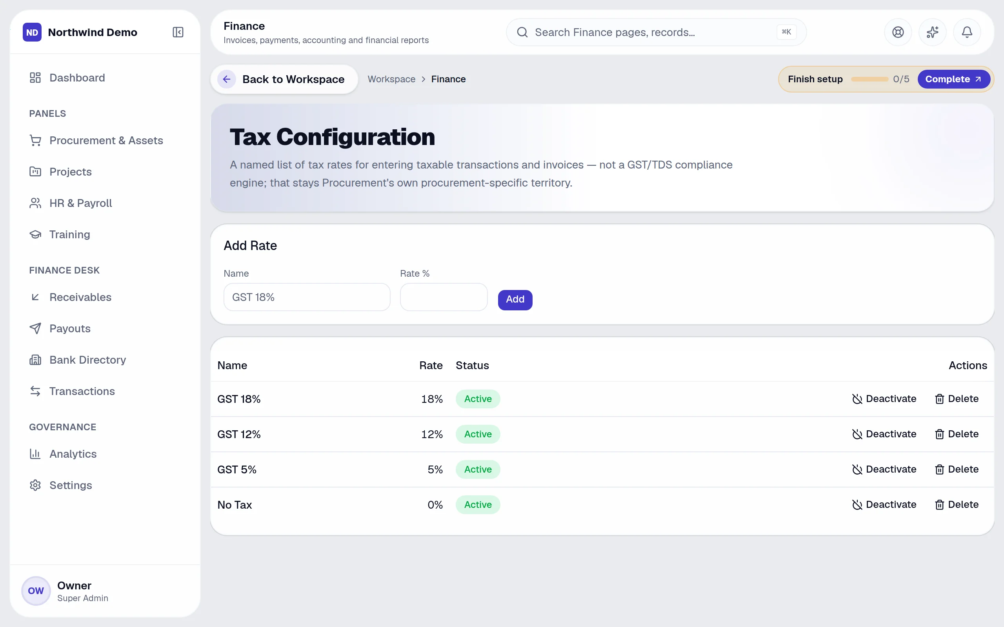
Task: Click the Finance breadcrumb item
Action: [x=449, y=79]
